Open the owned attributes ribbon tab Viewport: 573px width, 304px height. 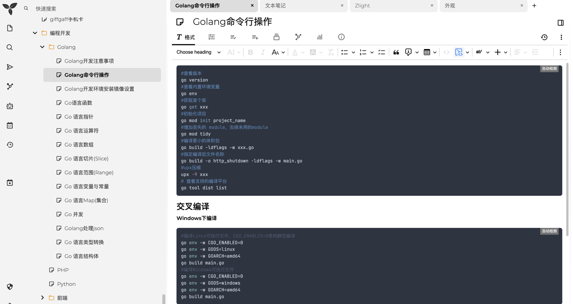[233, 37]
